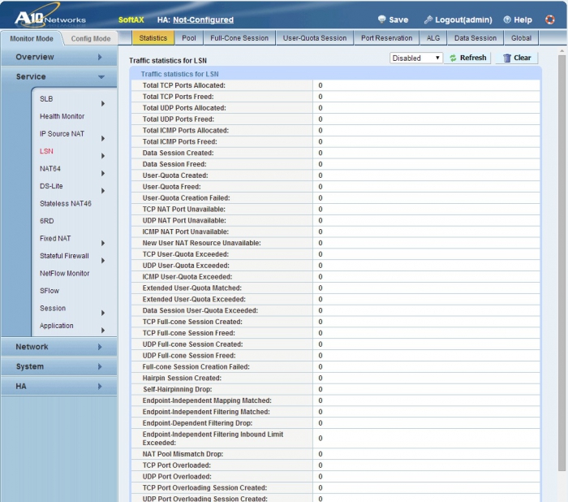Screen dimensions: 568x502
Task: Click 'Endpoint-Dependent Filtering Drop:' row label
Action: [197, 423]
